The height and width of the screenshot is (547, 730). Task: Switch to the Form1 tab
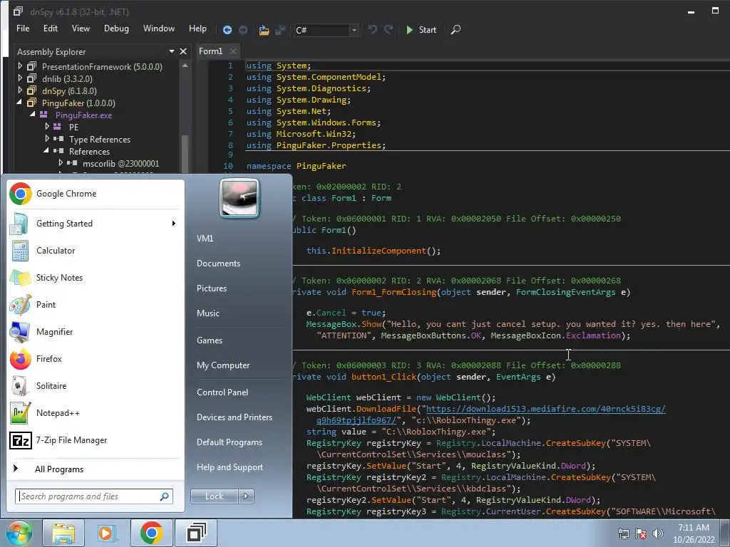click(211, 51)
